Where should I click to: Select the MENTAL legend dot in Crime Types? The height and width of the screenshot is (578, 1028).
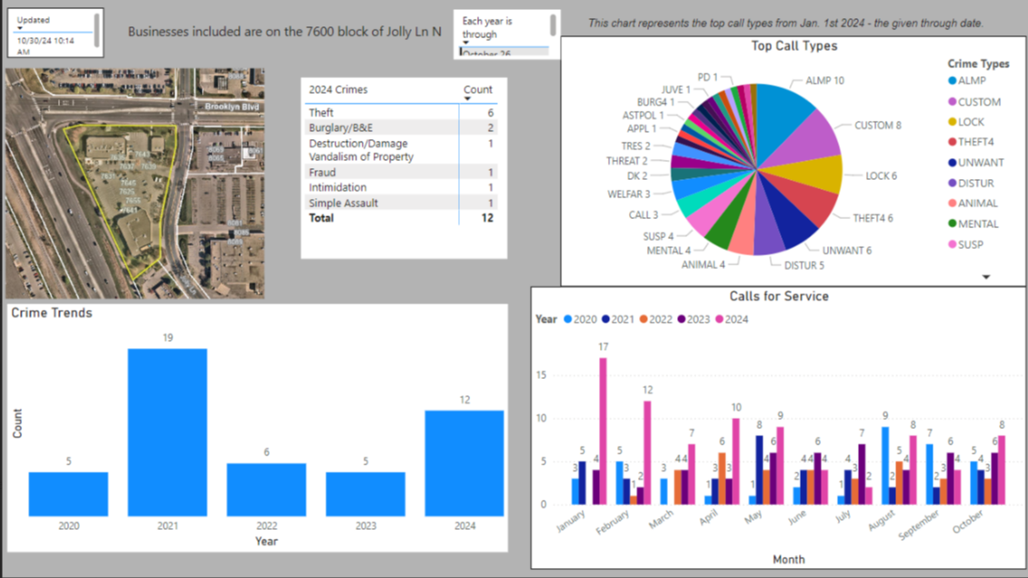click(x=953, y=224)
